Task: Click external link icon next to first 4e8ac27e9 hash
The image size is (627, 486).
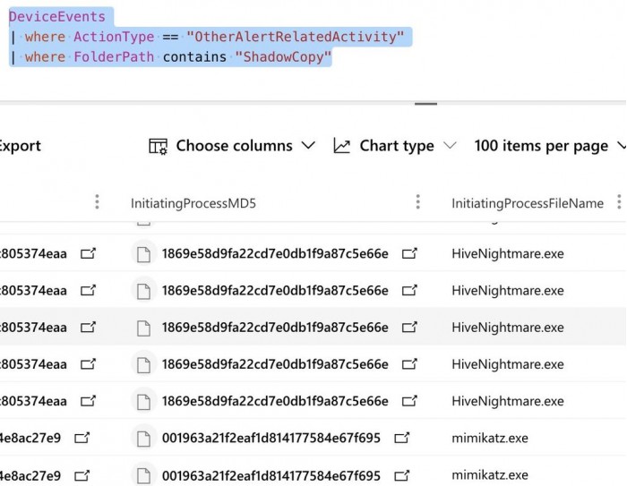Action: click(x=82, y=438)
